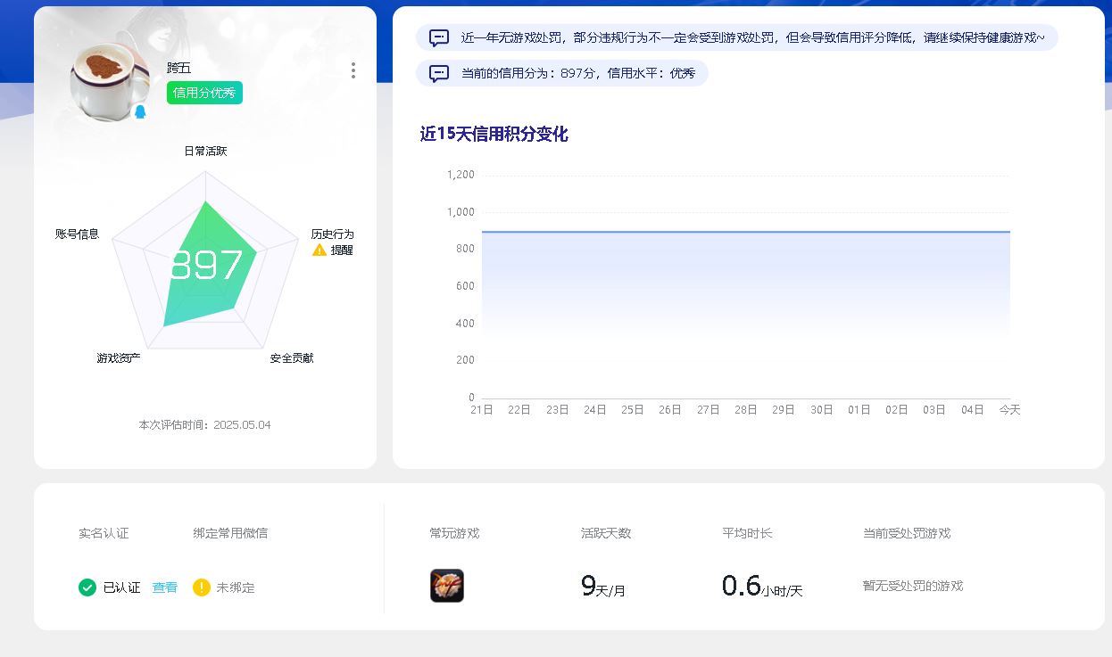Click the 今天 point on chart axis

1009,410
